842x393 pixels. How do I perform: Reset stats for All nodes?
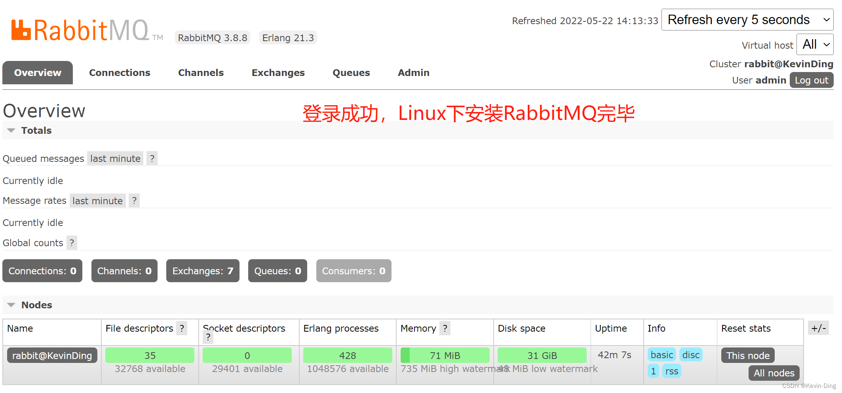[774, 373]
